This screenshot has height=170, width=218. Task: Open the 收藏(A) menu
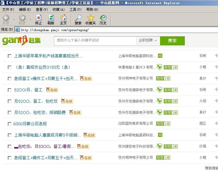point(59,10)
